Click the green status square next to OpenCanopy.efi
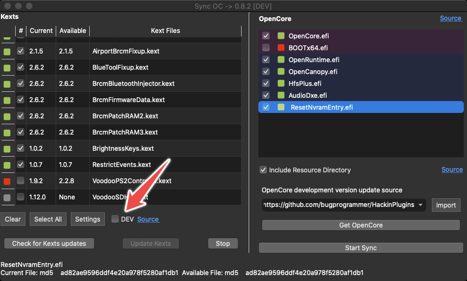The width and height of the screenshot is (467, 281). tap(281, 72)
